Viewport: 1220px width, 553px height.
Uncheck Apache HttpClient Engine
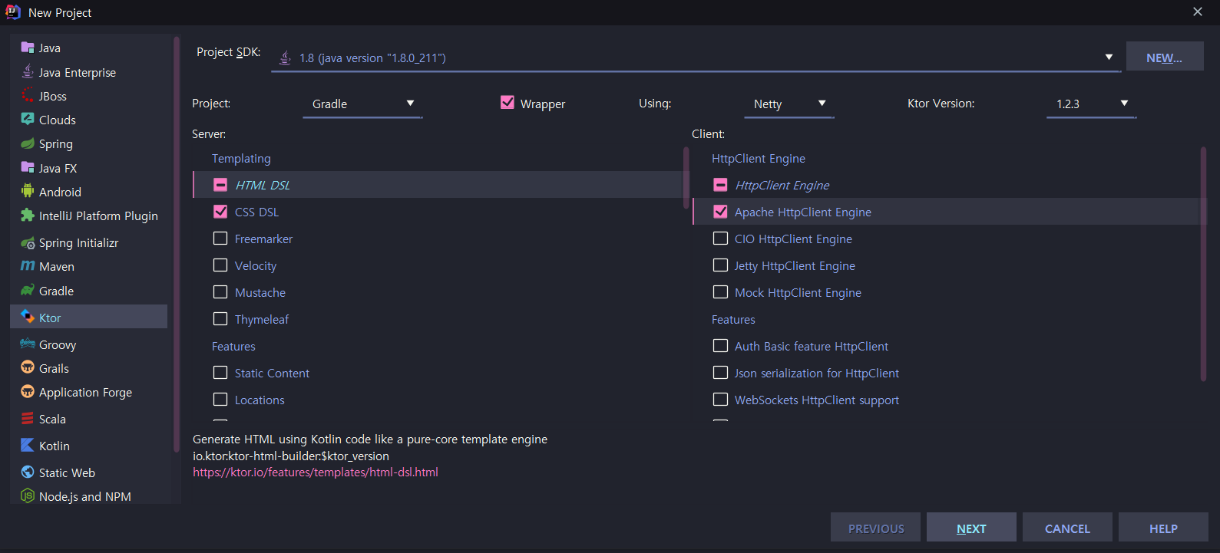720,212
